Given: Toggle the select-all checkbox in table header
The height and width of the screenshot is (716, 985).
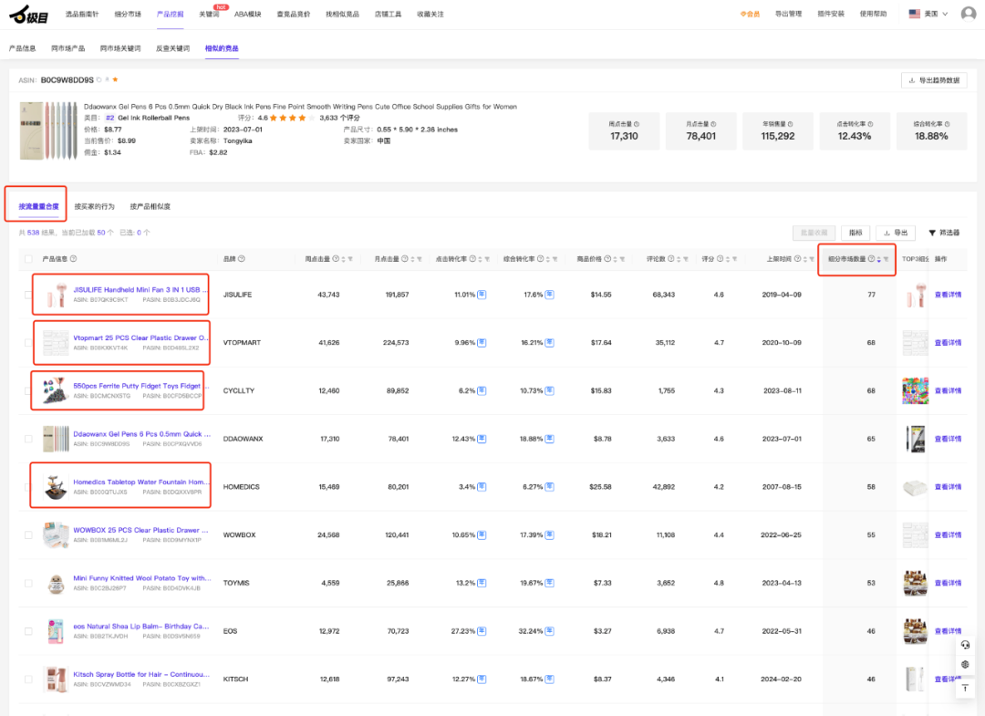Looking at the screenshot, I should pos(28,259).
